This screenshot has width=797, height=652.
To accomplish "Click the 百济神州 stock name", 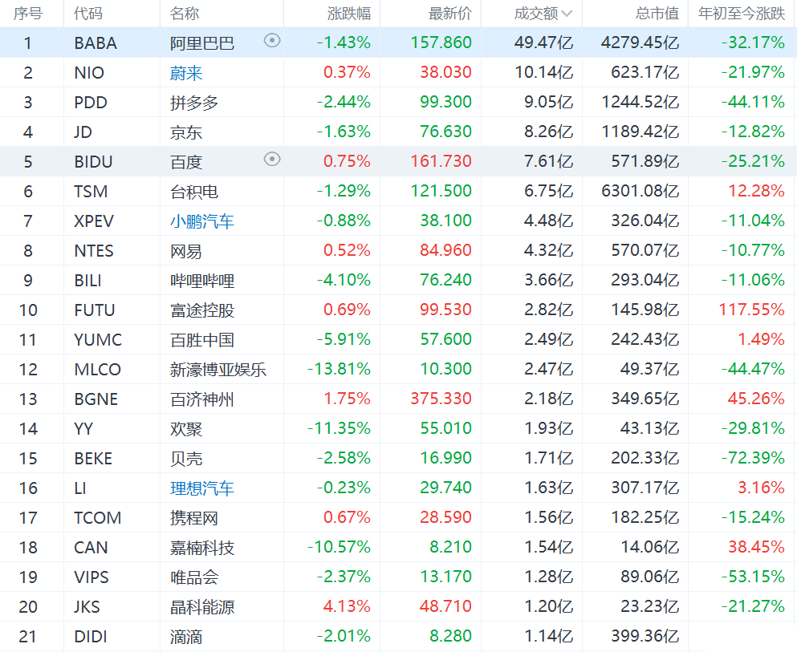I will pos(202,399).
